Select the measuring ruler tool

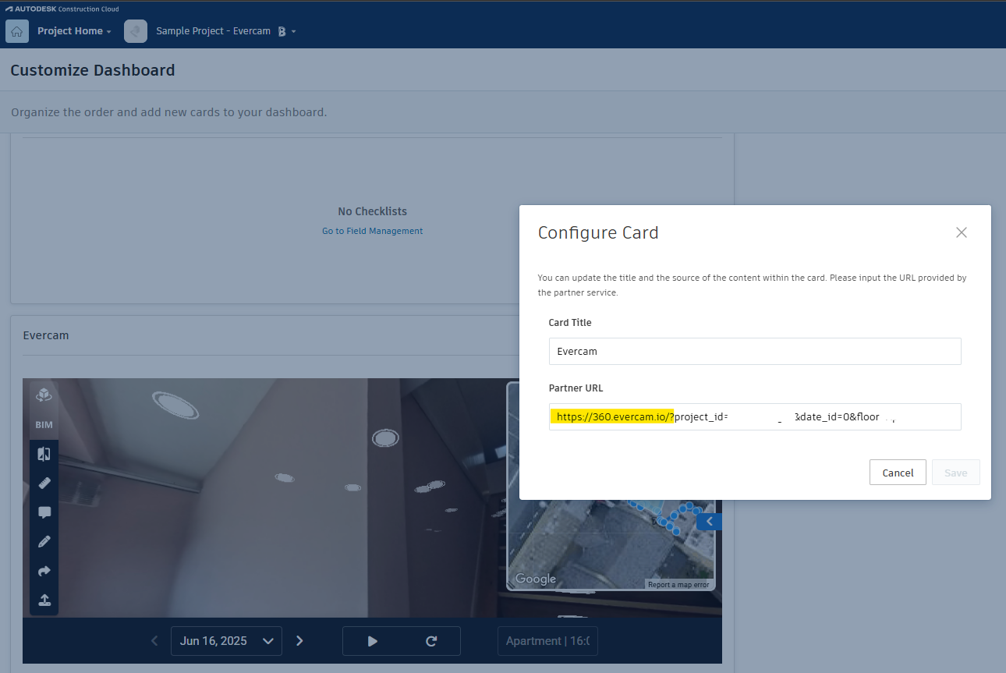[44, 483]
